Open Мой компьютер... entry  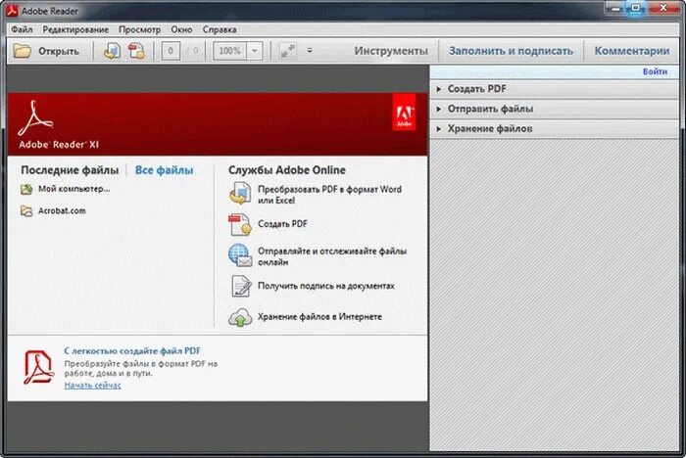(73, 189)
